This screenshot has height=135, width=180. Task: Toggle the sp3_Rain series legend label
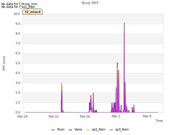click(122, 130)
